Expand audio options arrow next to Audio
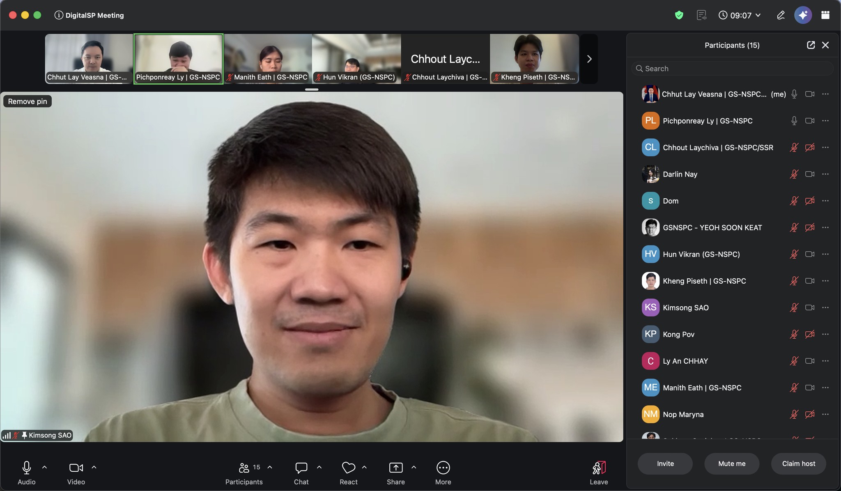Viewport: 841px width, 491px height. tap(45, 467)
